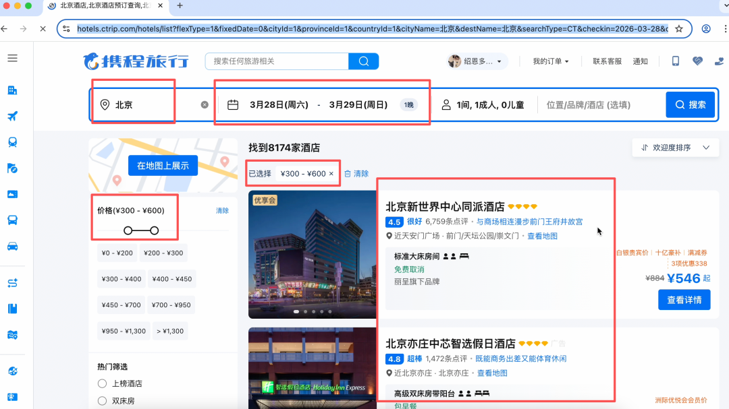Click the browser address bar URL
Image resolution: width=729 pixels, height=409 pixels.
(x=372, y=29)
